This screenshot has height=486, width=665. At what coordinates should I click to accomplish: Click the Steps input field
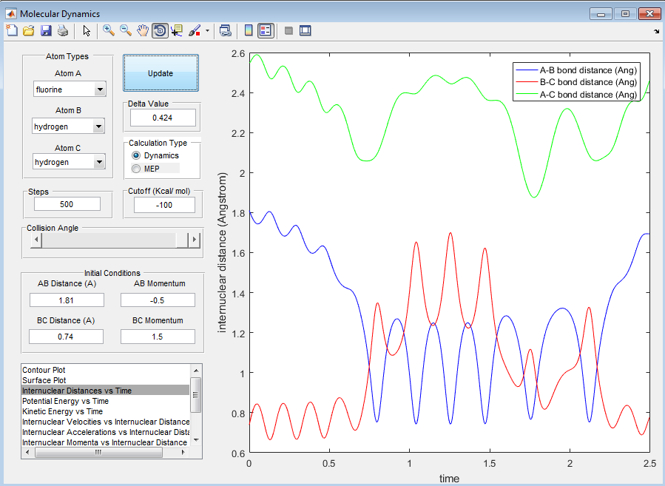67,204
